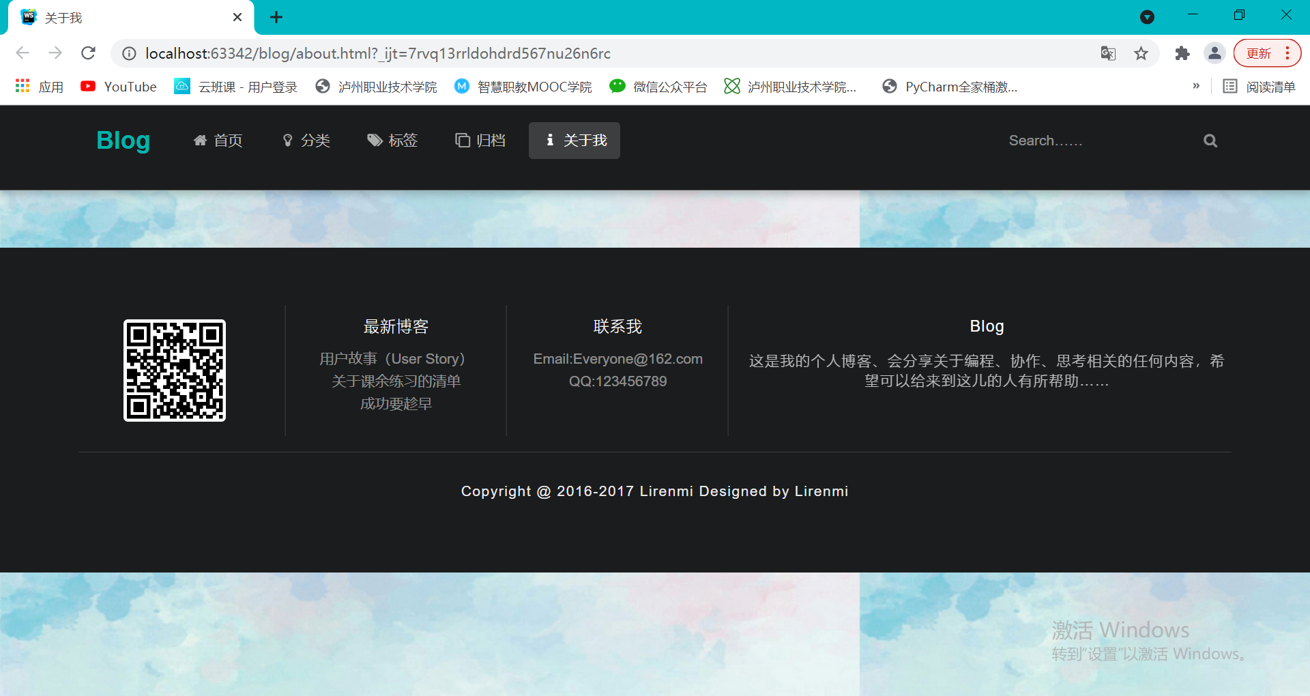Expand the hidden bookmarks chevron

click(1196, 86)
